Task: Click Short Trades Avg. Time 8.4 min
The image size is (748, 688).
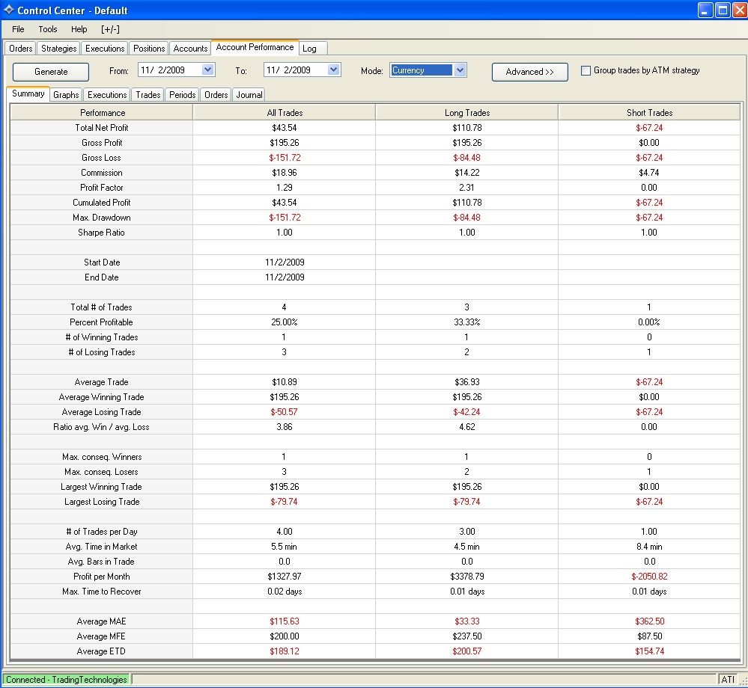Action: (649, 547)
